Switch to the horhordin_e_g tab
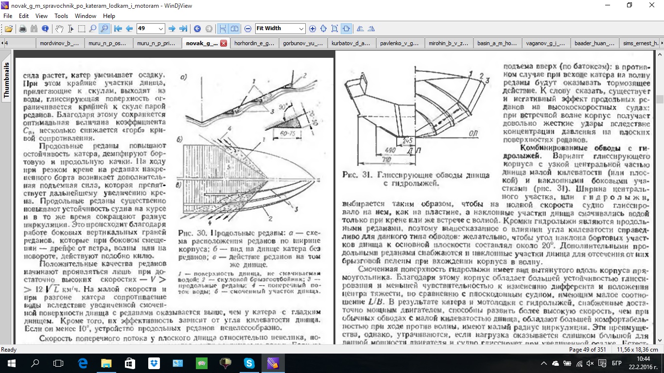 254,43
